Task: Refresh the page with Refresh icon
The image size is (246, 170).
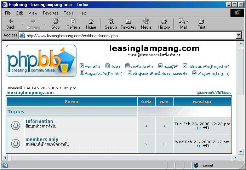Action: (x=73, y=22)
